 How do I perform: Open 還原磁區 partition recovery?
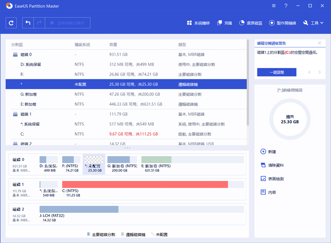(251, 23)
